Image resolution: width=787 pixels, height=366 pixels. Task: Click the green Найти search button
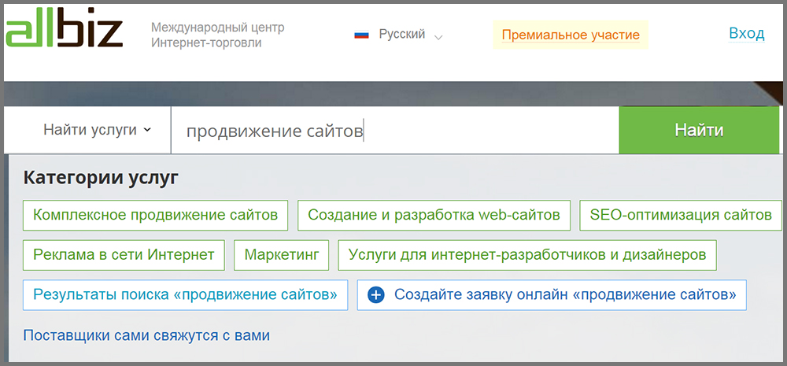[699, 130]
